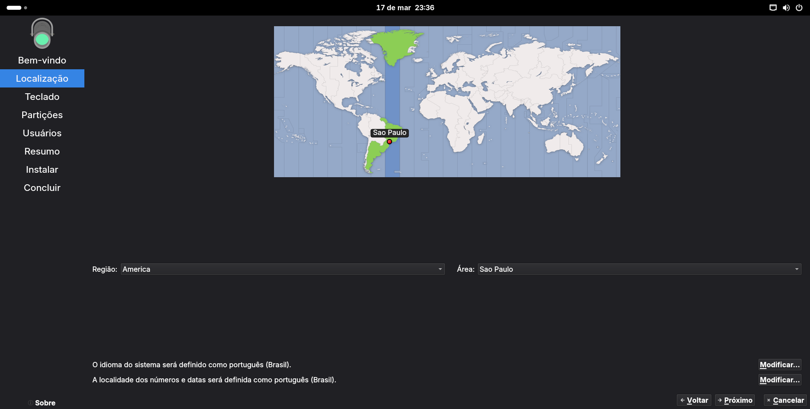Select the Partições step in sidebar
The width and height of the screenshot is (810, 409).
point(42,115)
